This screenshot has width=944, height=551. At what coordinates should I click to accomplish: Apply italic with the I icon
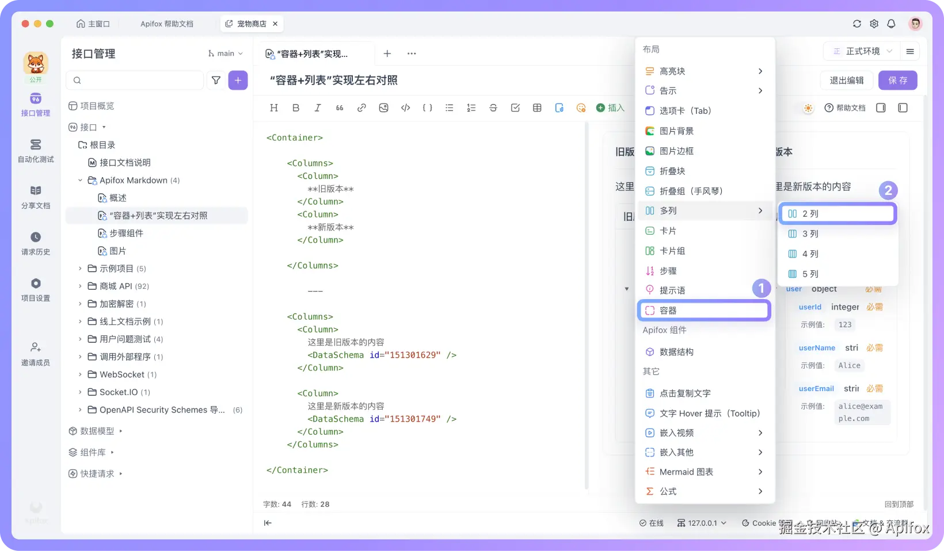pos(318,108)
